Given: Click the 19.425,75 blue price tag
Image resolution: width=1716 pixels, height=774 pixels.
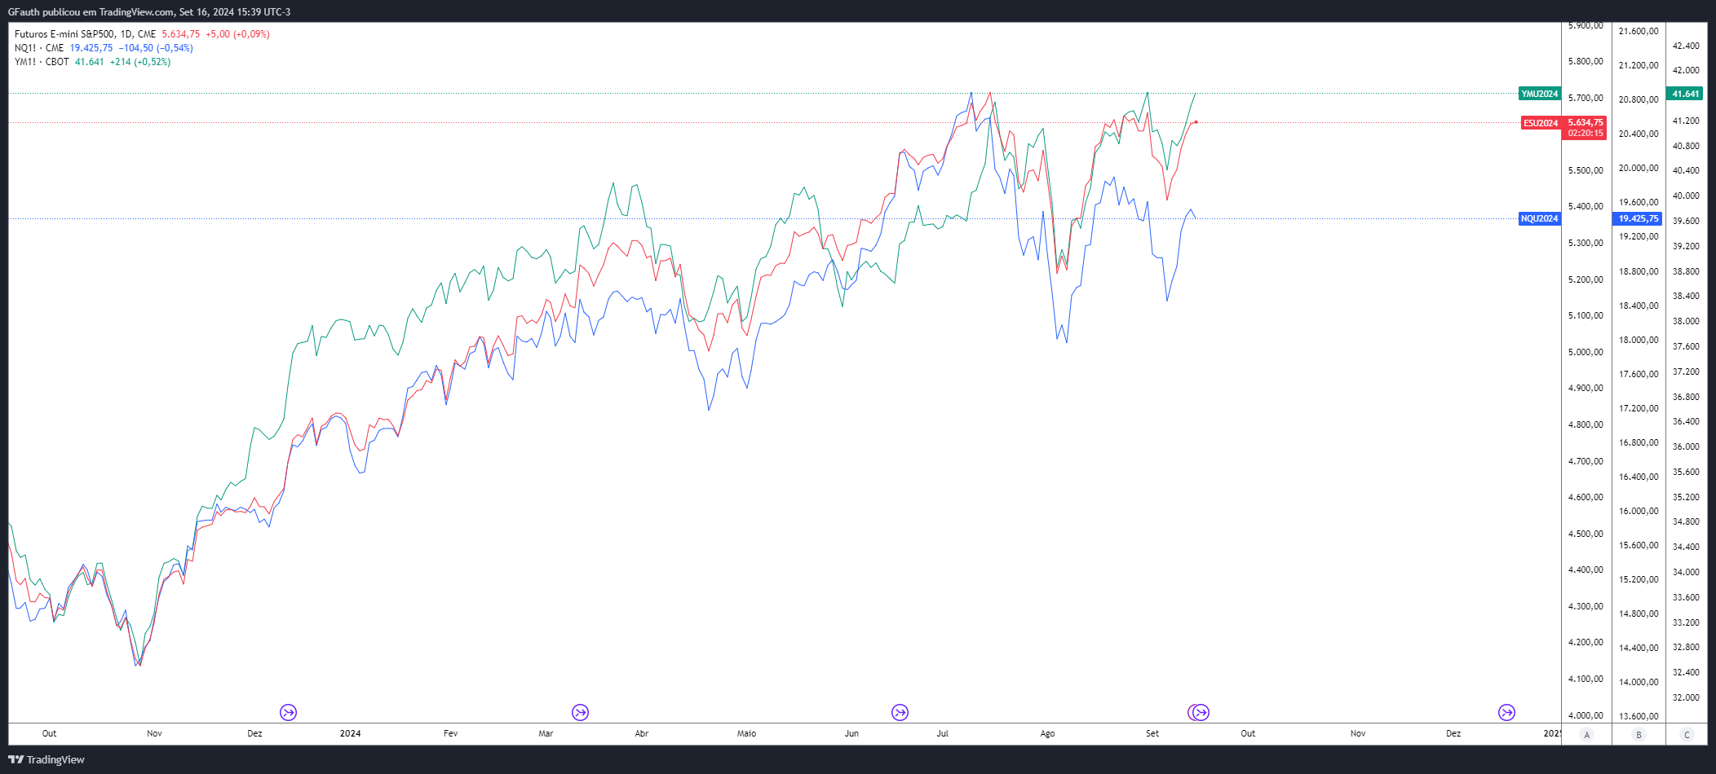Looking at the screenshot, I should pos(1638,218).
